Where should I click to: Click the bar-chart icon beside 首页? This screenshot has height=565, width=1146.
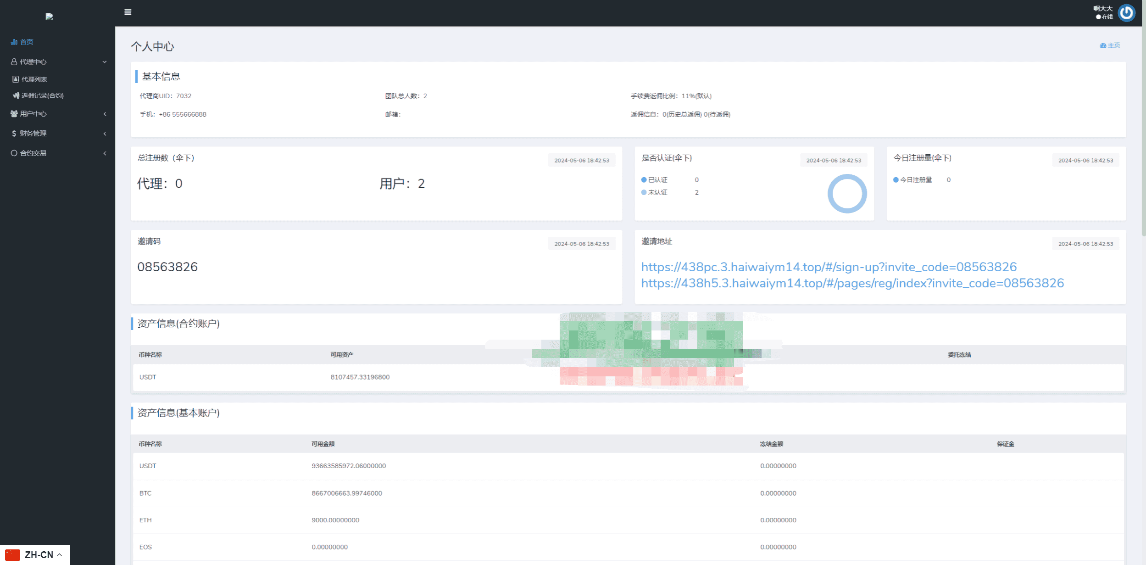[14, 42]
